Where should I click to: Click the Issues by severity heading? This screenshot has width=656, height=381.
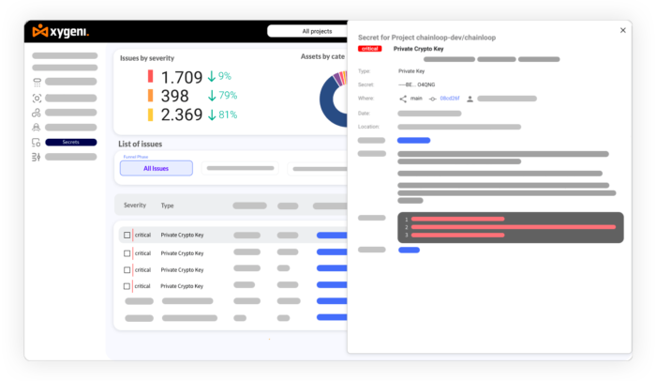click(147, 58)
